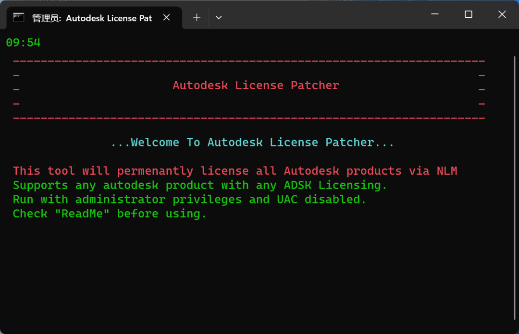Close the terminal window
This screenshot has height=334, width=519.
pos(502,14)
